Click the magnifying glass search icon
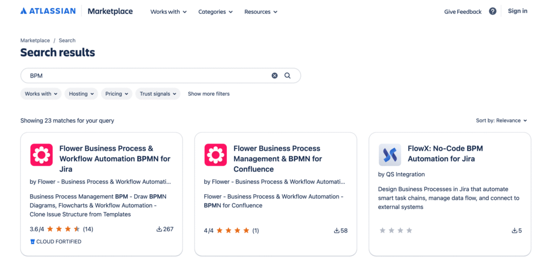The image size is (553, 266). tap(288, 76)
